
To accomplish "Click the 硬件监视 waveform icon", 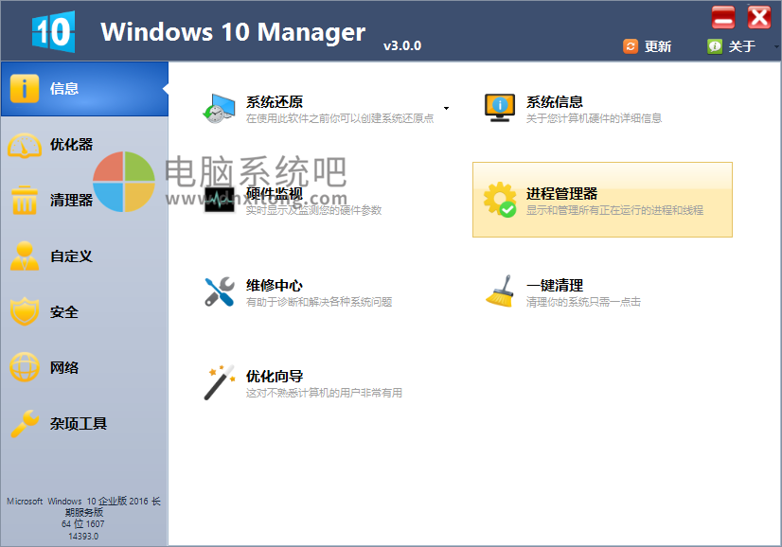I will pos(219,200).
